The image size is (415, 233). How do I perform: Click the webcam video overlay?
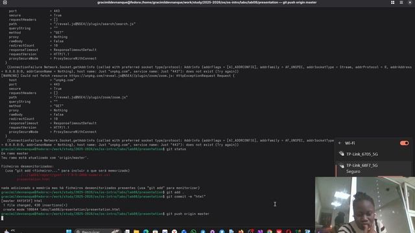365,205
